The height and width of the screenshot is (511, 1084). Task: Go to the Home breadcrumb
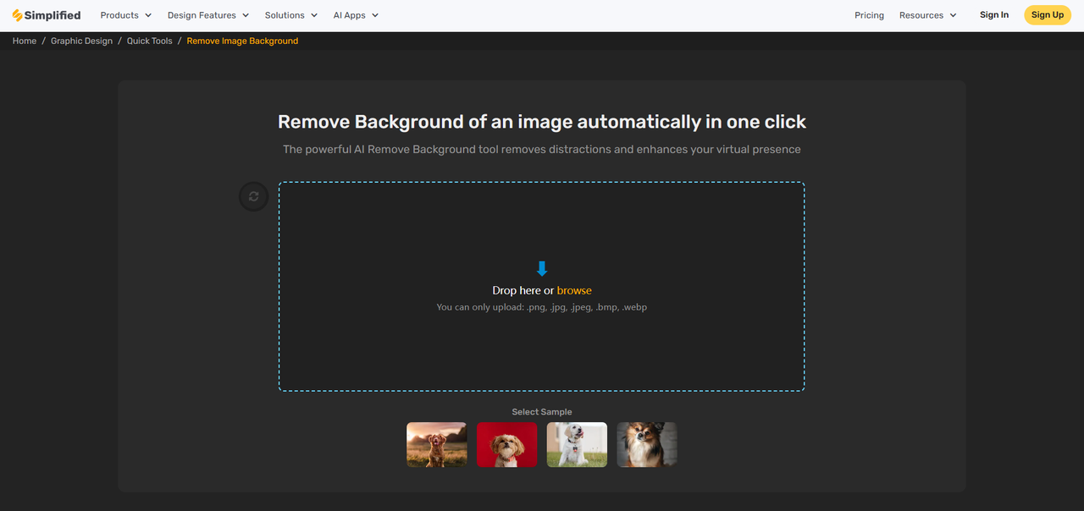[25, 41]
